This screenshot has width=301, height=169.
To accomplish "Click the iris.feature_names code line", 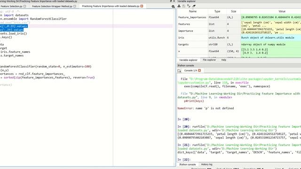I will [x=15, y=52].
